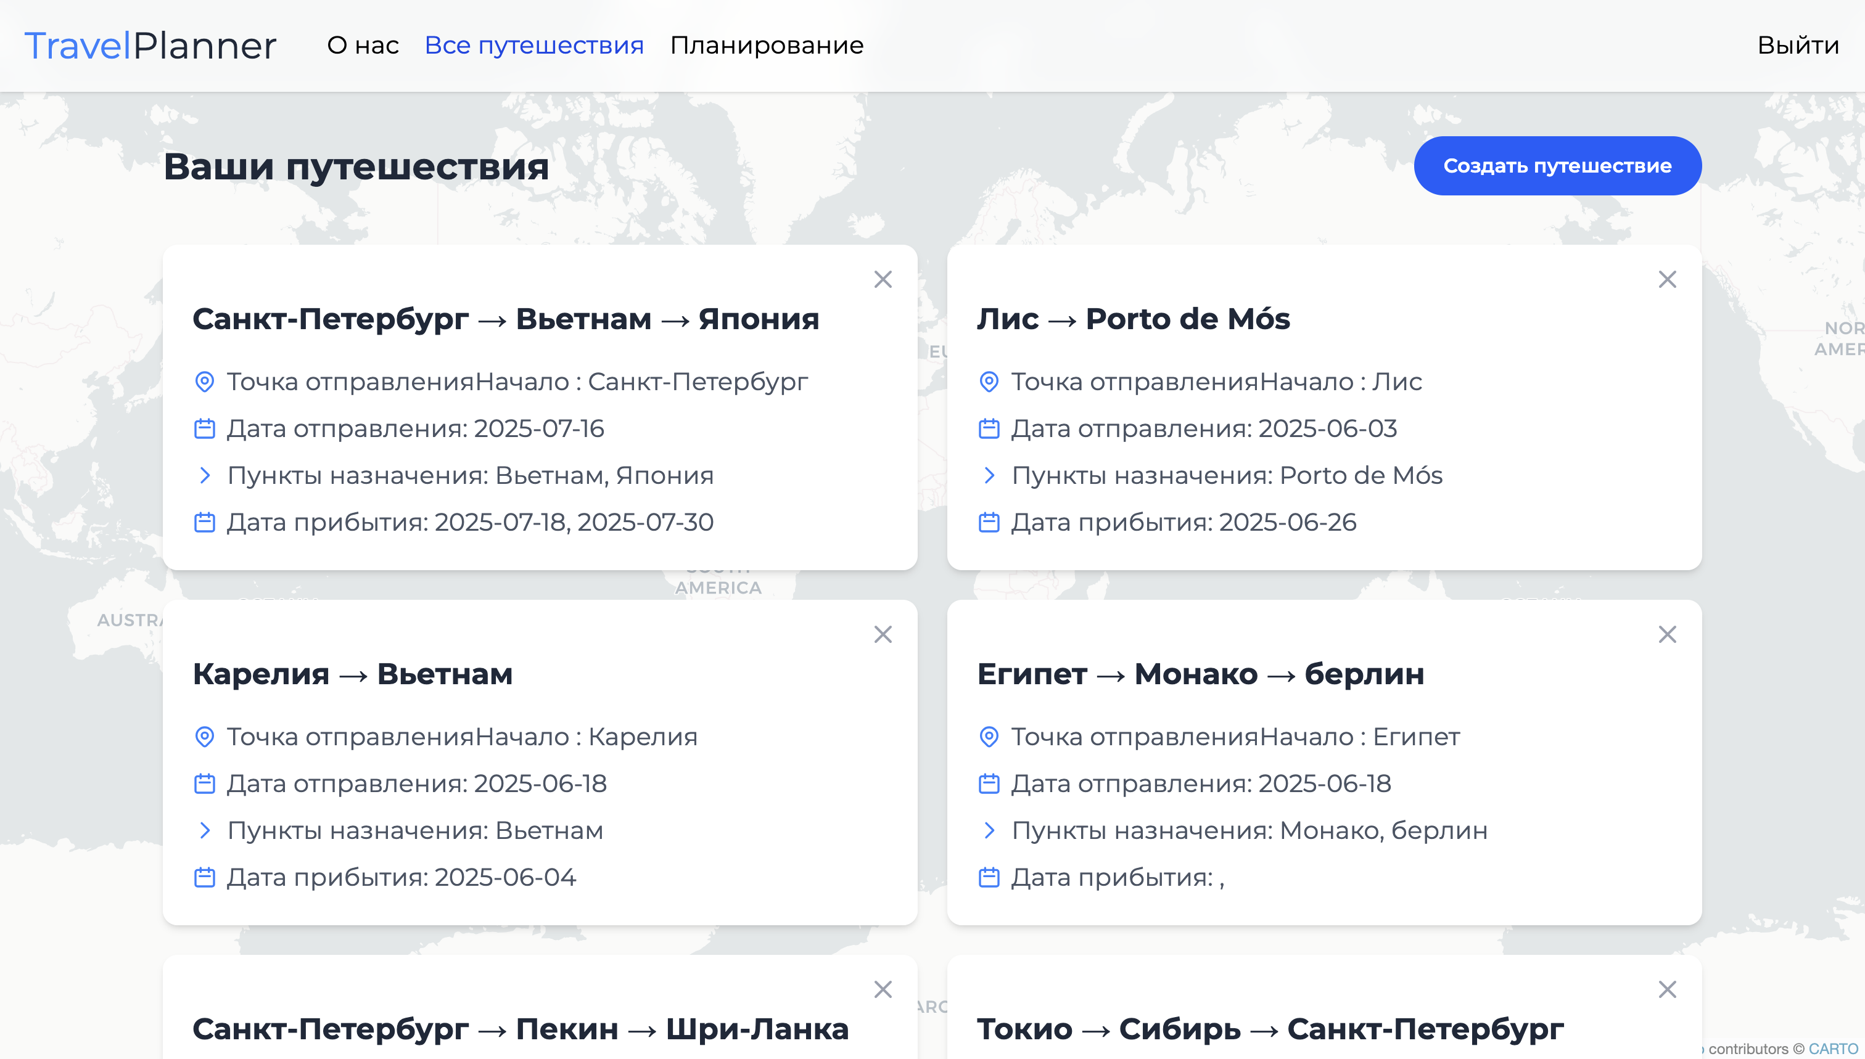Delete the Санкт-Петербург → Вьетнам → Япония trip
This screenshot has width=1865, height=1059.
point(883,279)
